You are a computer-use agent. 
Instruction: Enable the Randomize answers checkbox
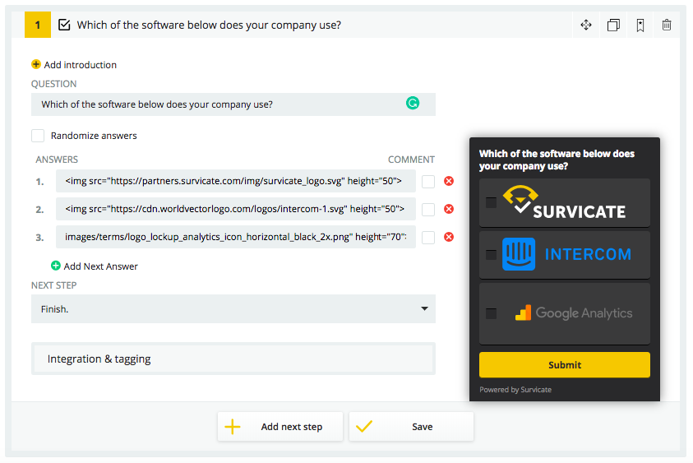[38, 136]
